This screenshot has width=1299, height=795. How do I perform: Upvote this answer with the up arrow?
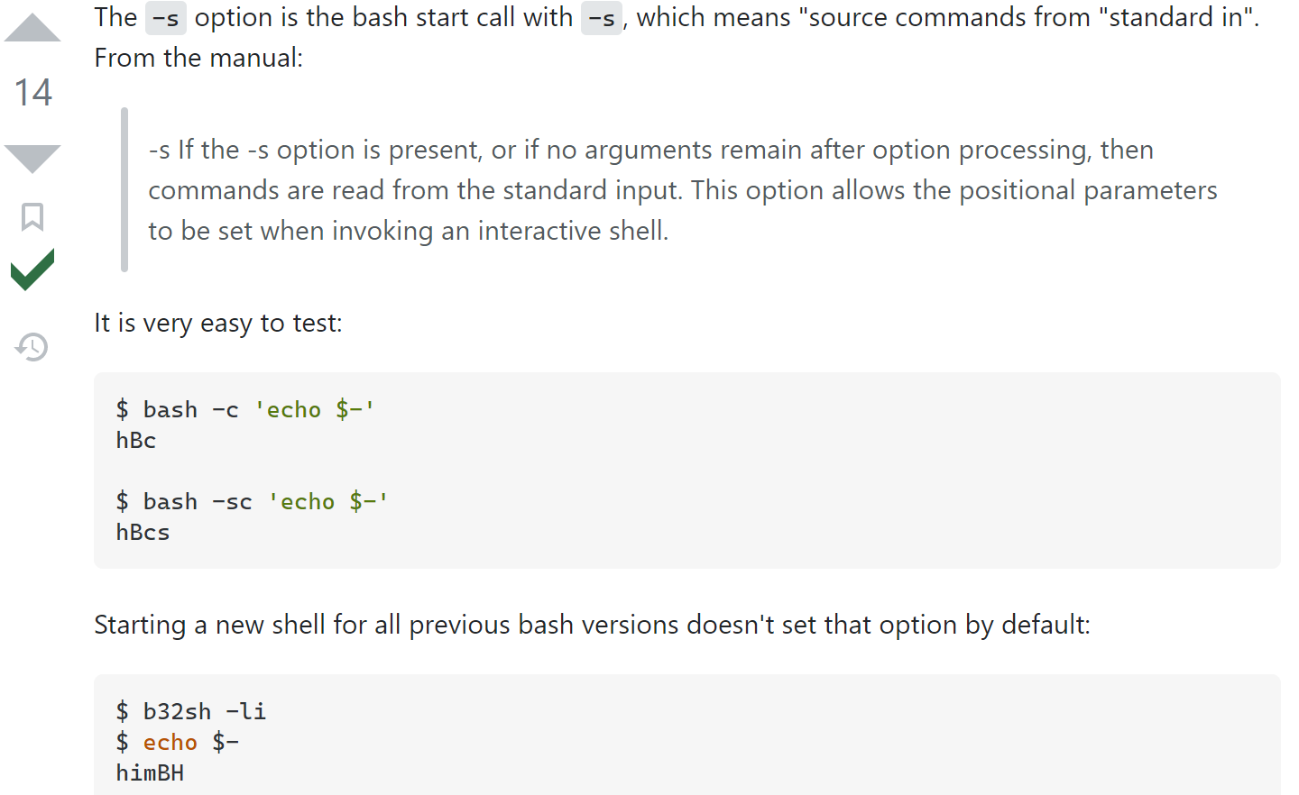click(x=32, y=29)
